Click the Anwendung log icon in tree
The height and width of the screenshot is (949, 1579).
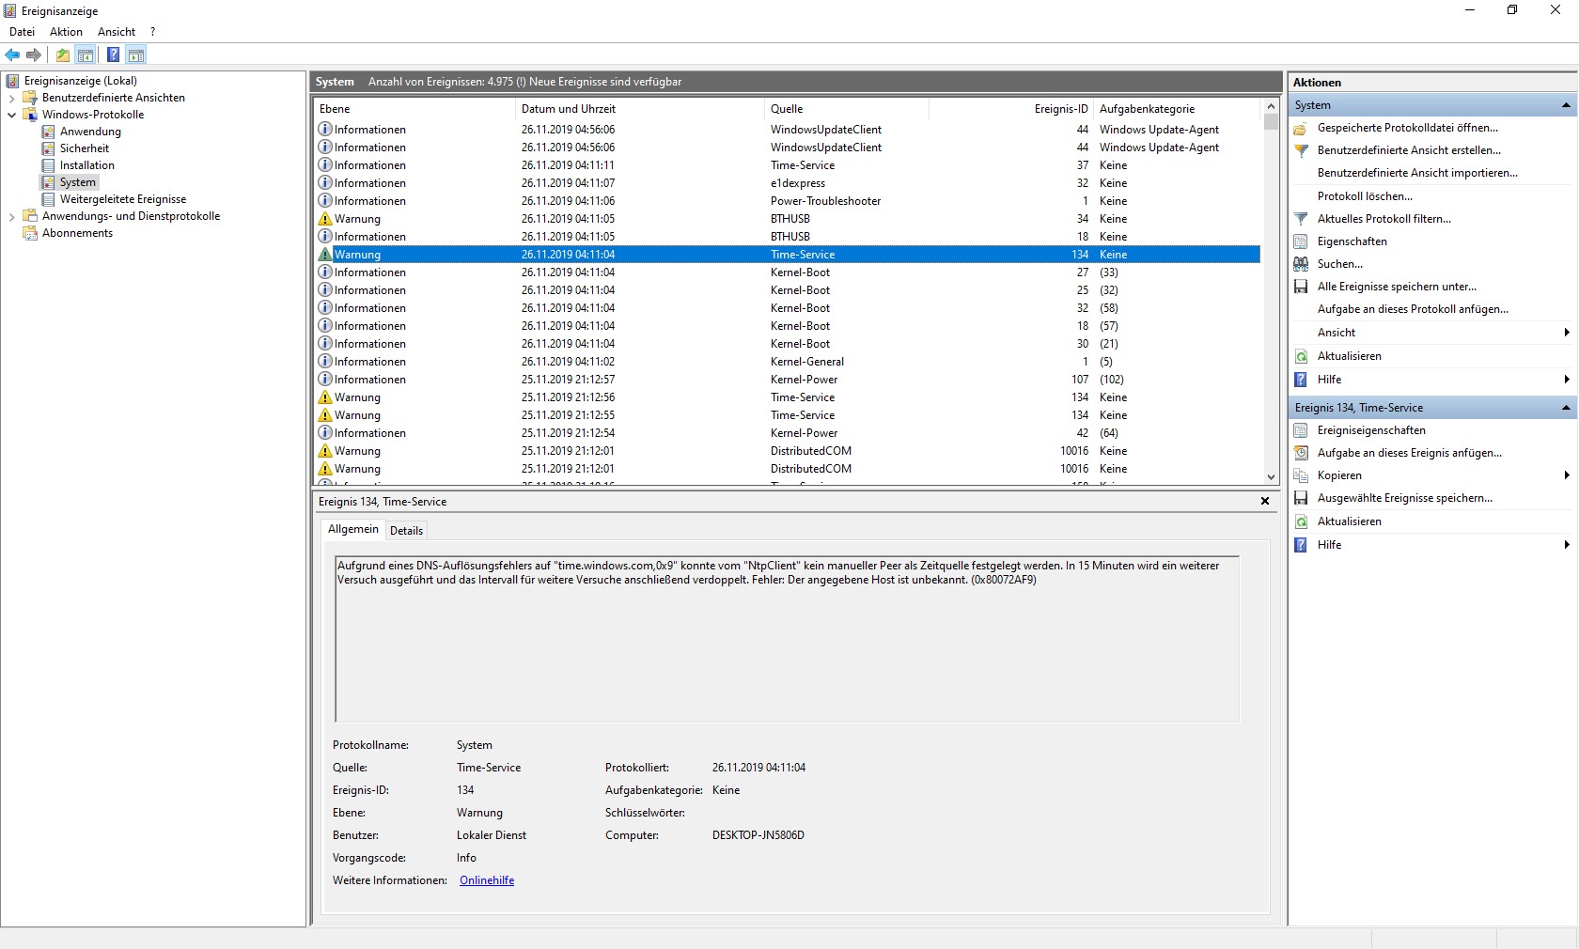(48, 132)
